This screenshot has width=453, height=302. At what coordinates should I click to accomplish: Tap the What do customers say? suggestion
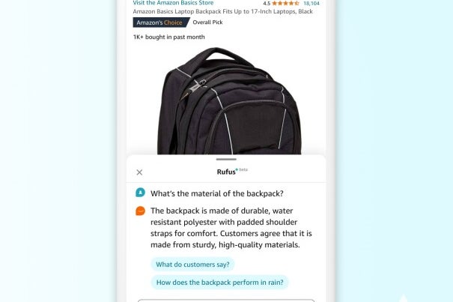(x=192, y=265)
